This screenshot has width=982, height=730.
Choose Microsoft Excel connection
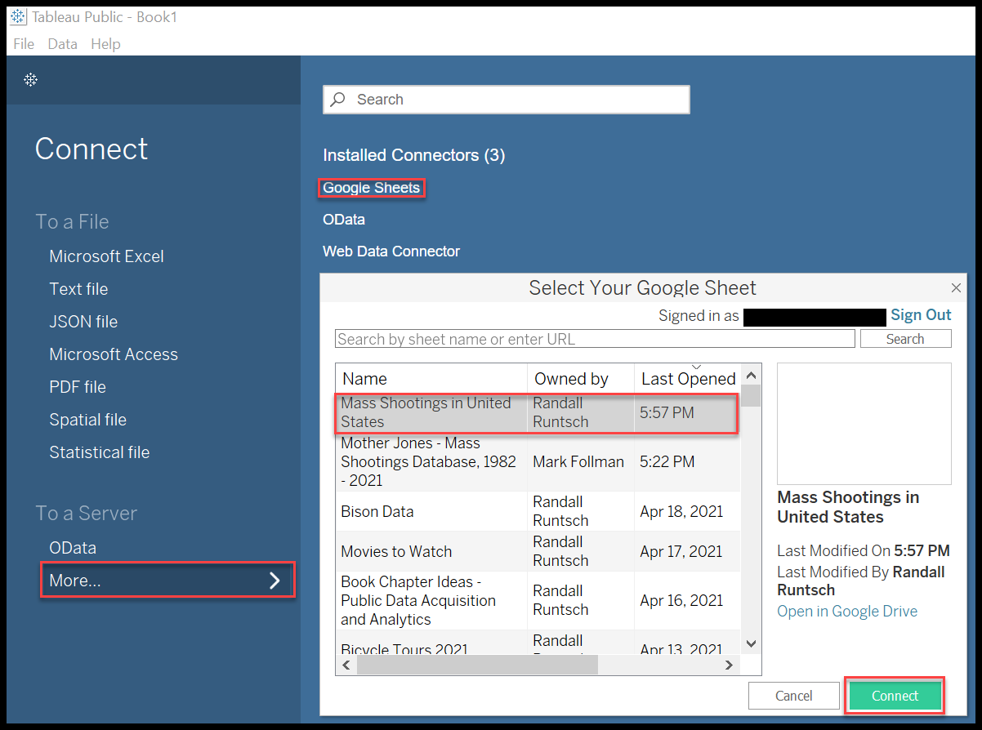(106, 256)
